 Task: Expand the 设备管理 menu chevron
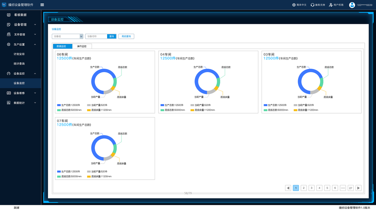click(35, 25)
